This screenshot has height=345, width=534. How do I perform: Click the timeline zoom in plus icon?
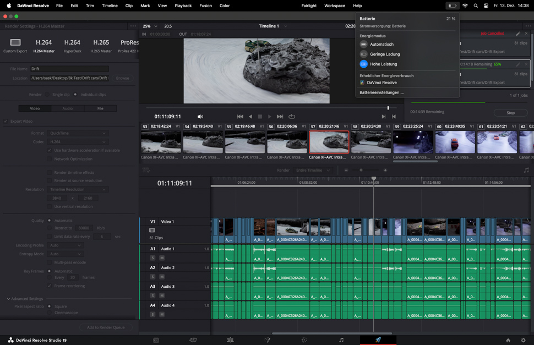[x=385, y=170]
